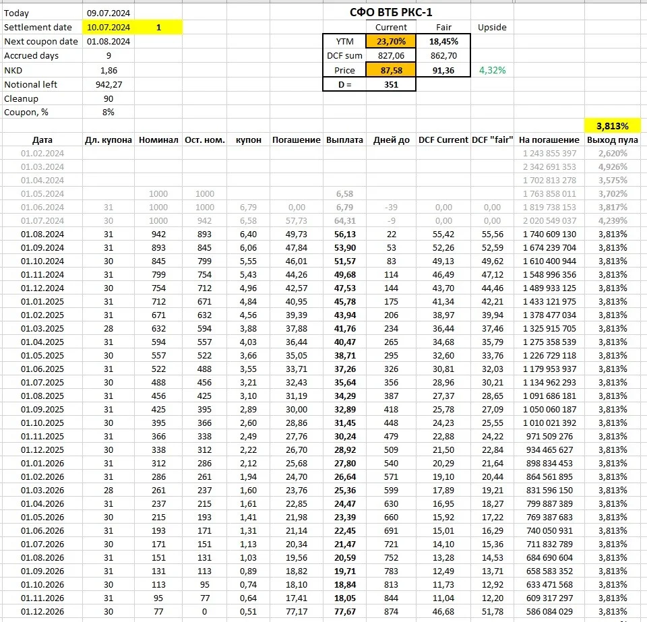Click the DCF Current column header
647x622 pixels.
click(443, 139)
